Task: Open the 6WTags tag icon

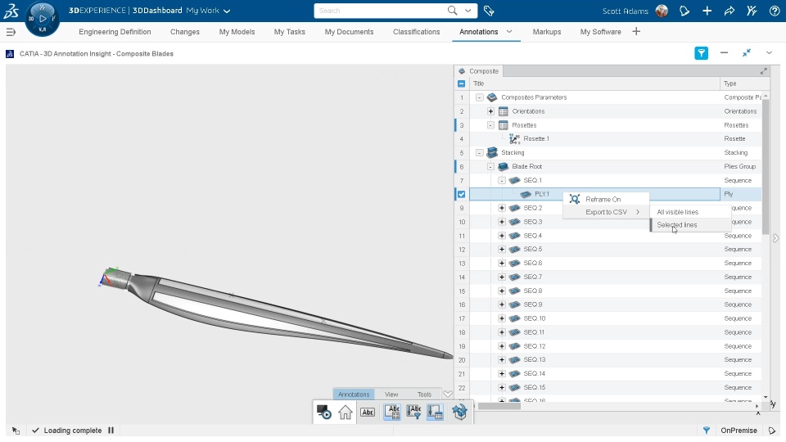Action: [x=489, y=11]
